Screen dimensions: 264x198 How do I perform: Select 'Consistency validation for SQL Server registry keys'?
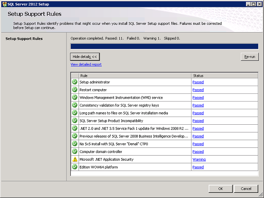tap(119, 105)
